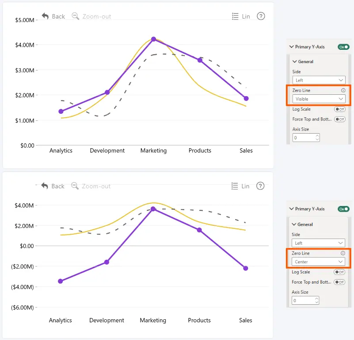Click the Back arrow icon in top chart
Image resolution: width=354 pixels, height=340 pixels.
[x=45, y=16]
